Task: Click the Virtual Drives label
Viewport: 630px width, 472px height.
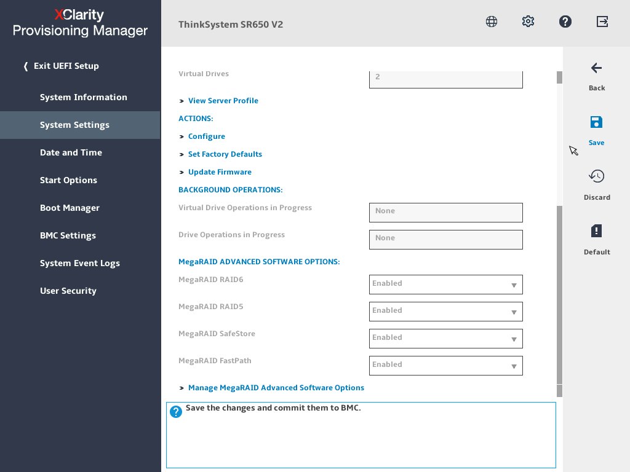Action: (x=204, y=74)
